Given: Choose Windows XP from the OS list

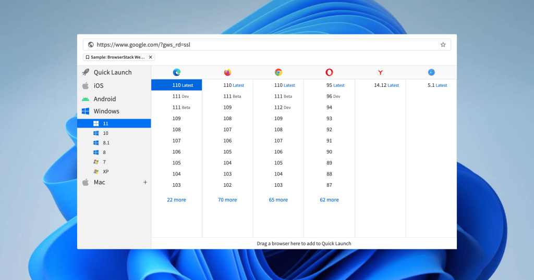Looking at the screenshot, I should click(x=105, y=171).
